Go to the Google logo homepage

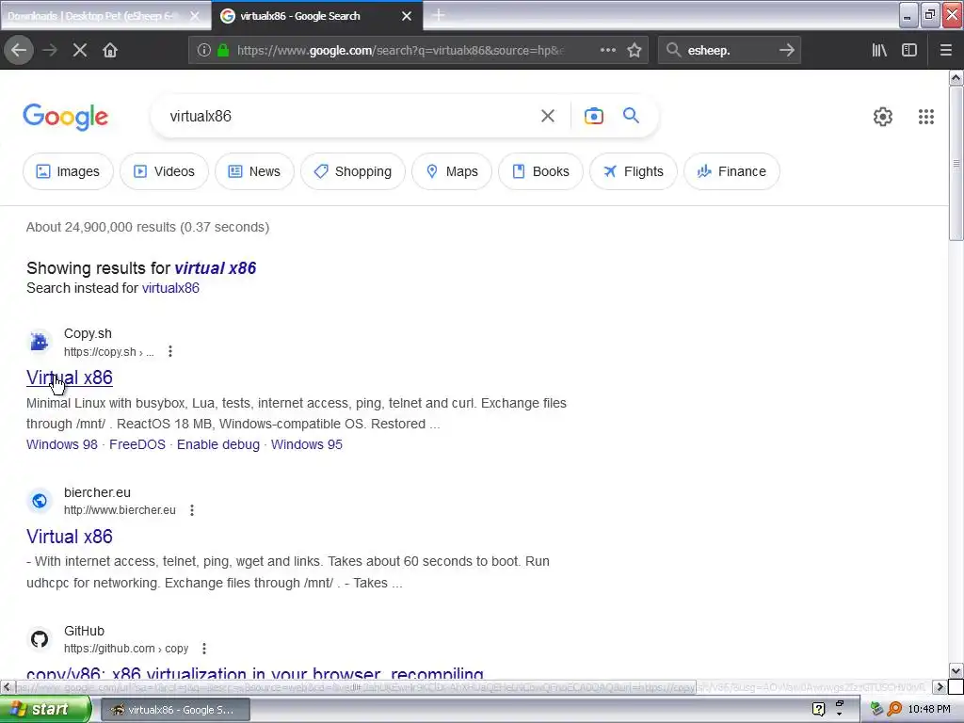click(x=66, y=117)
